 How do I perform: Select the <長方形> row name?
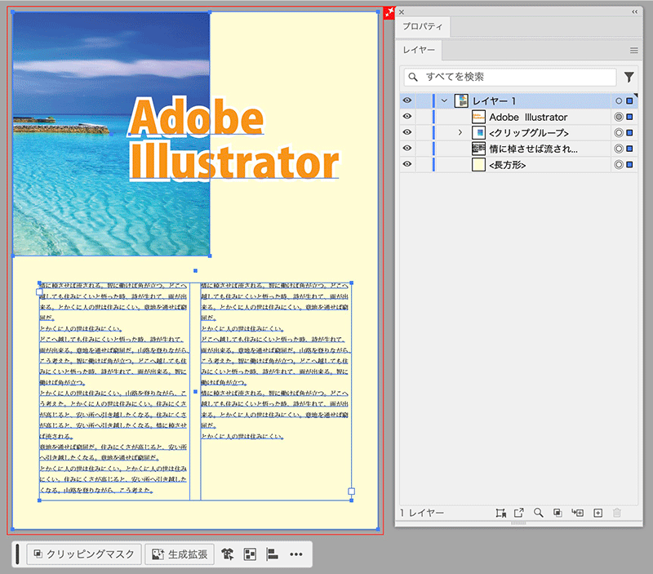click(507, 165)
